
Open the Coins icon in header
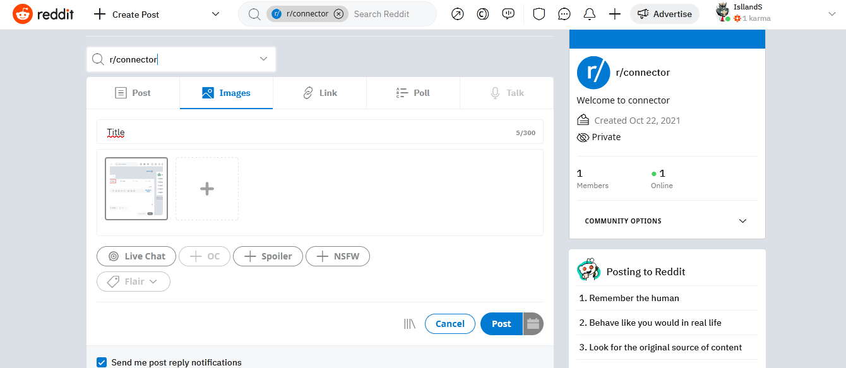[x=483, y=14]
